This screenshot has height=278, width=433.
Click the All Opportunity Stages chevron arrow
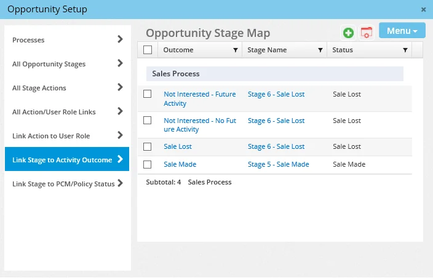tap(120, 63)
